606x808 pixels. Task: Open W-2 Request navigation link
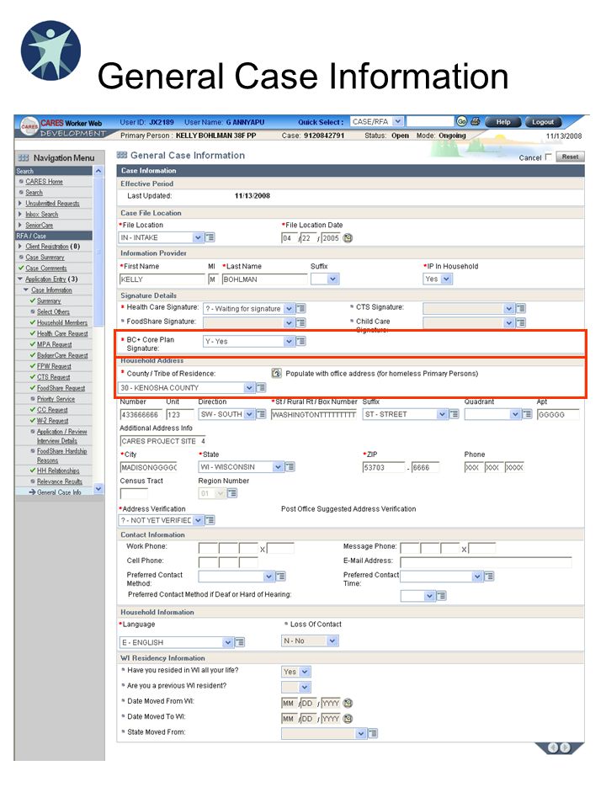point(52,421)
